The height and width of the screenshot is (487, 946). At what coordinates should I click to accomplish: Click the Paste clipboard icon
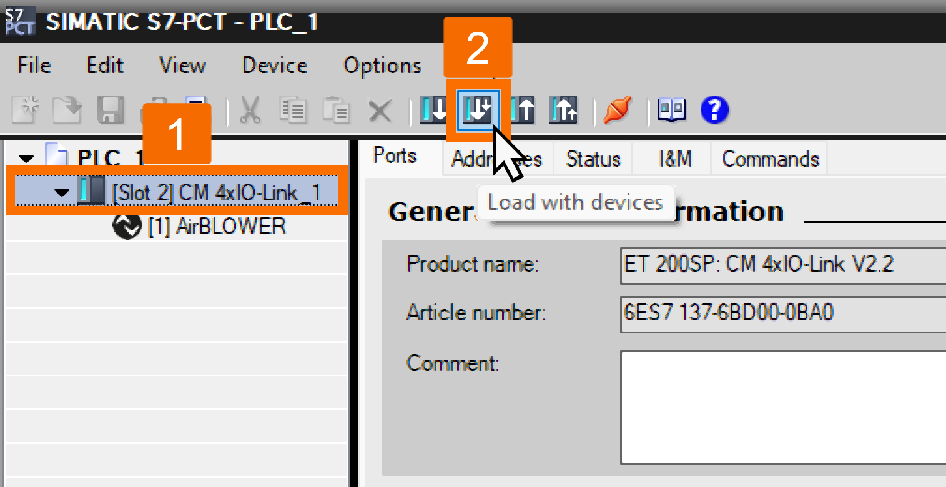pyautogui.click(x=337, y=111)
